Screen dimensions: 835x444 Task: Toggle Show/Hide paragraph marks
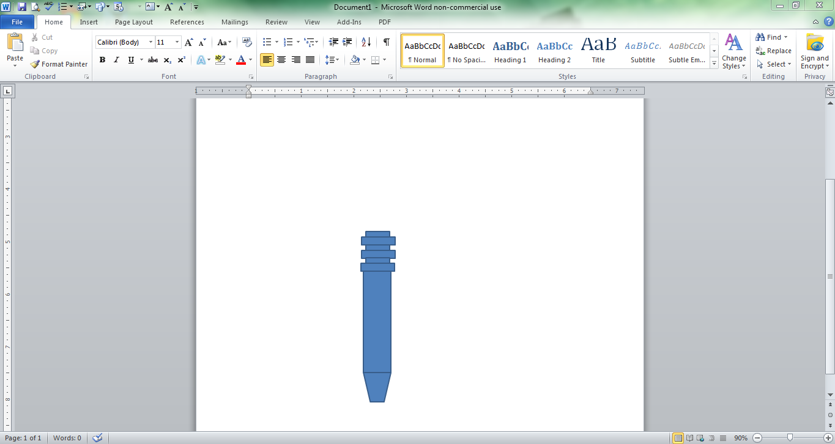click(387, 42)
